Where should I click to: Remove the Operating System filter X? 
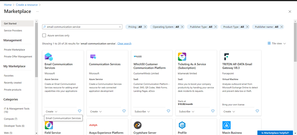182,27
